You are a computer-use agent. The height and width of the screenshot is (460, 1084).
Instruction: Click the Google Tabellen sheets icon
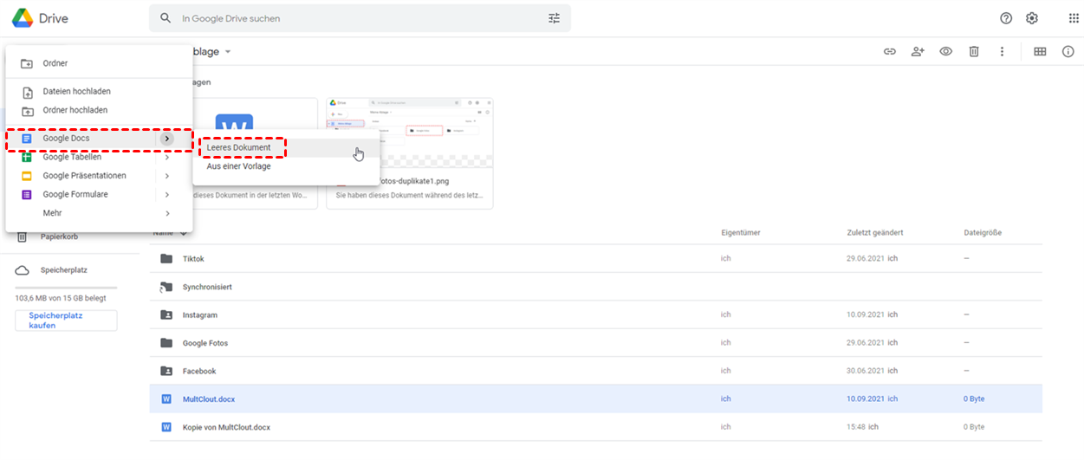tap(27, 157)
